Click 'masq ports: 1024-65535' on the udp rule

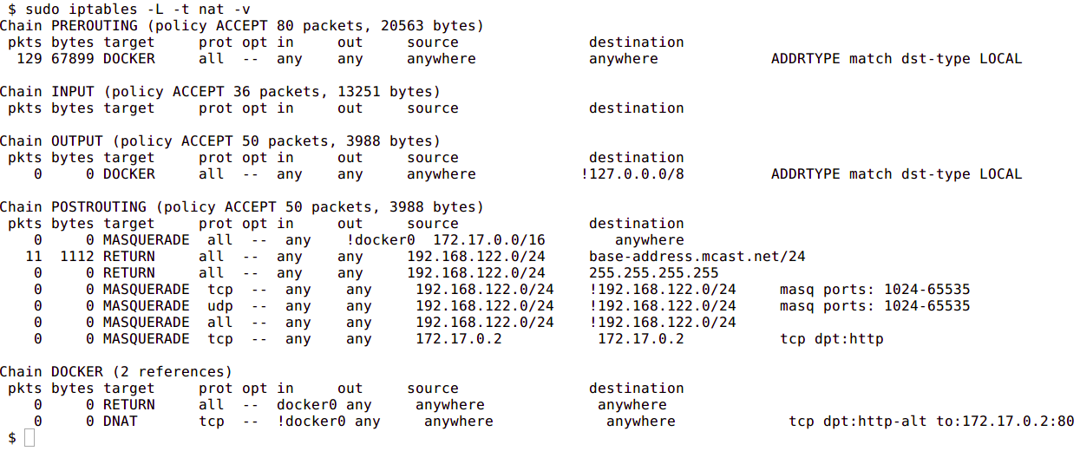[x=874, y=306]
